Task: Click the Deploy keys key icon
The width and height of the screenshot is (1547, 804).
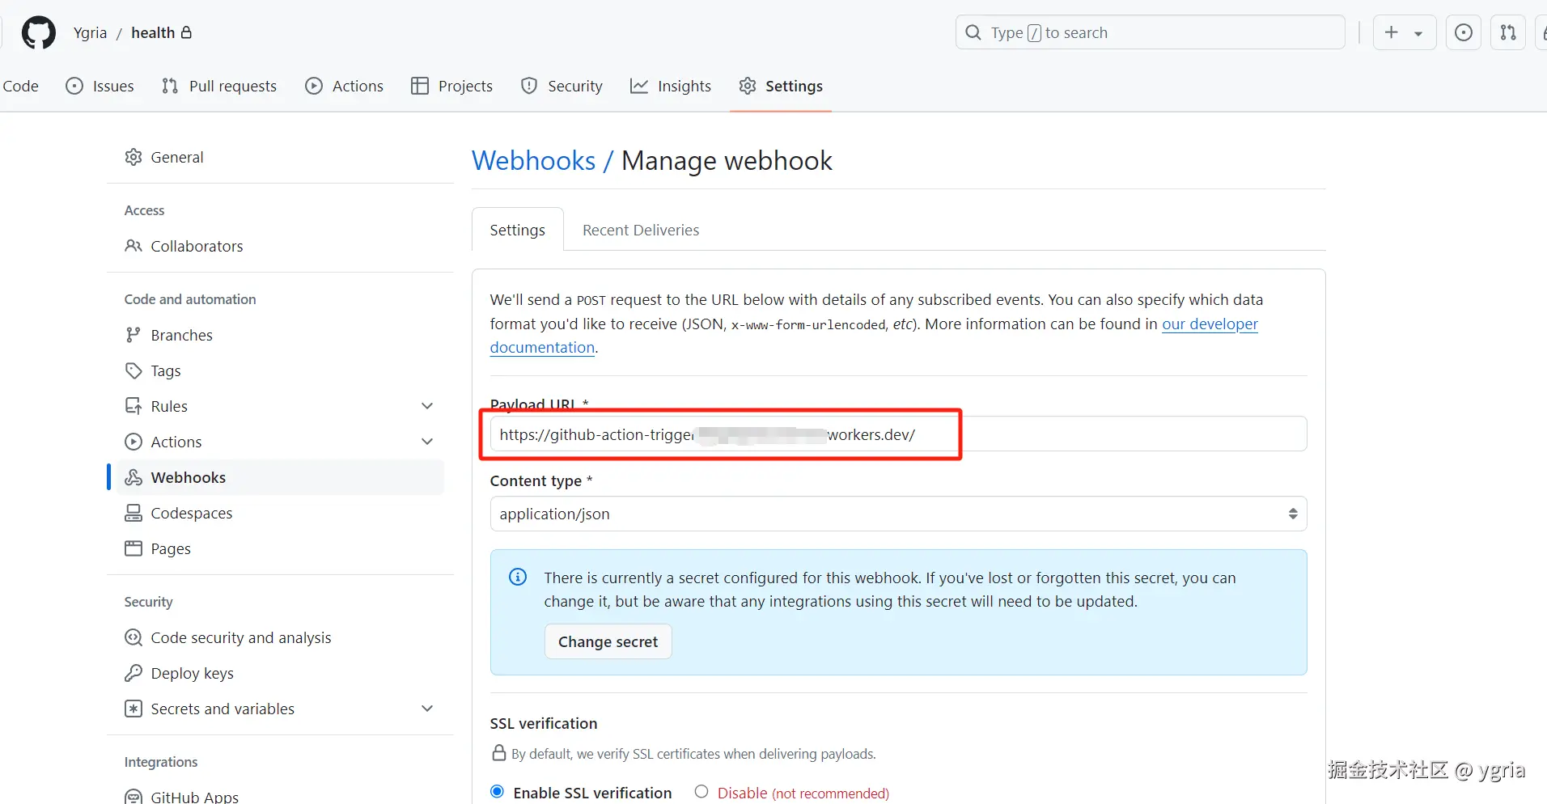Action: tap(134, 673)
